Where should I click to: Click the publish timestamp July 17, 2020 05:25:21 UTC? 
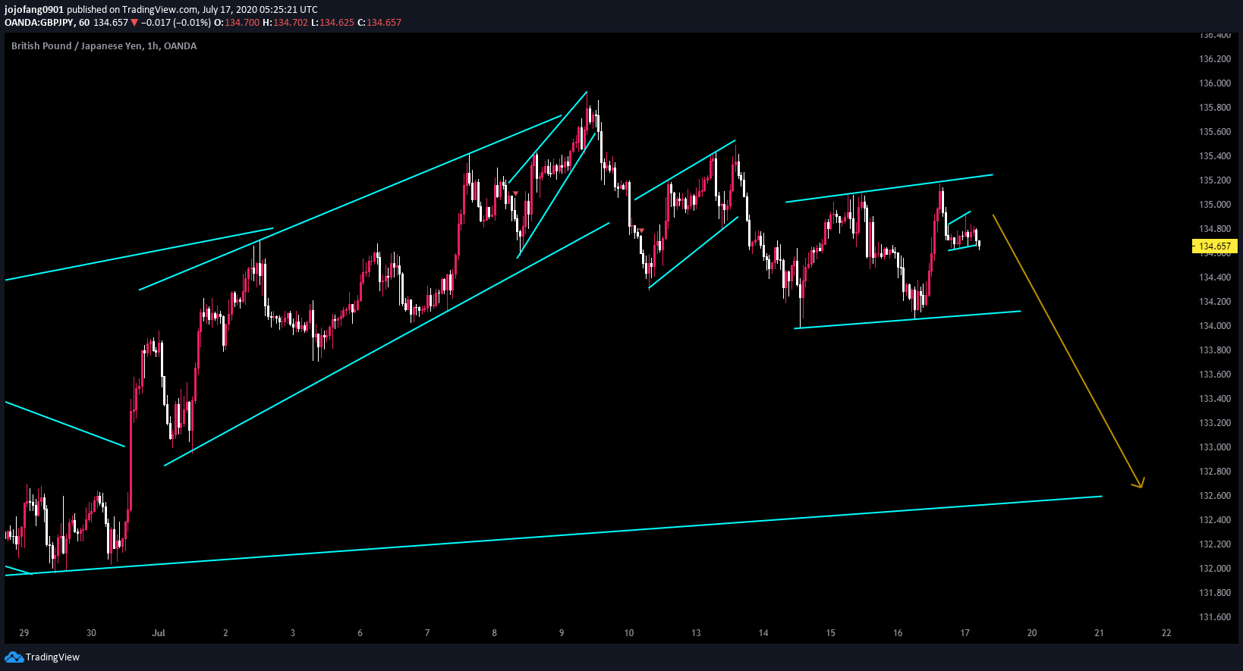pyautogui.click(x=260, y=10)
